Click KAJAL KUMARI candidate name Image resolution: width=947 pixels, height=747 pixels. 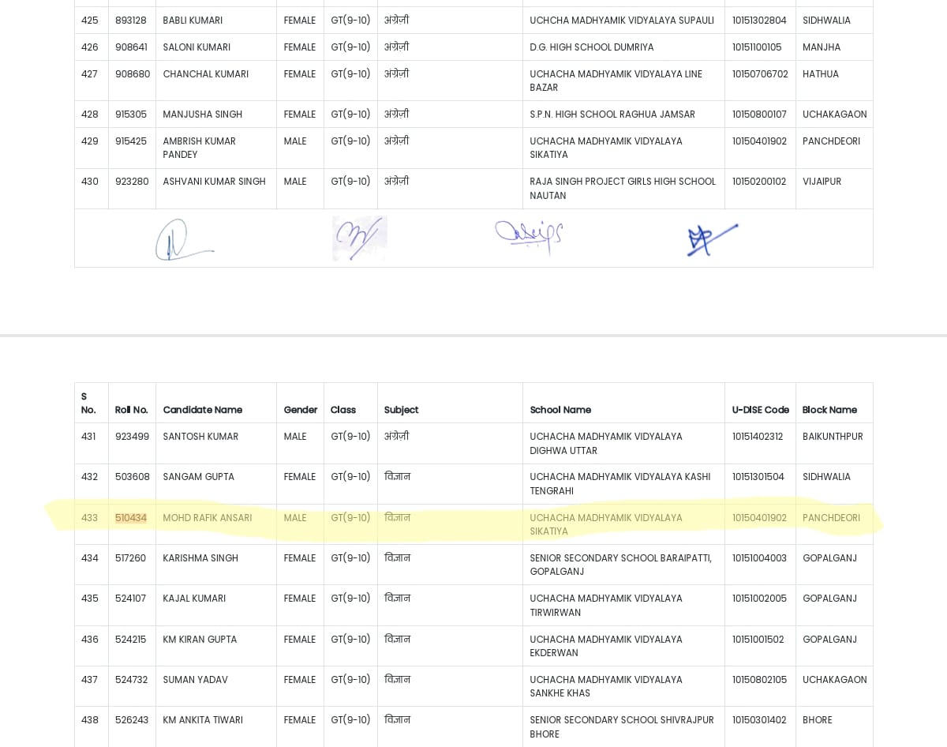coord(194,599)
